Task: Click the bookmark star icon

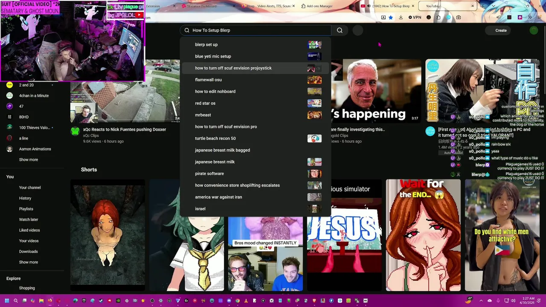Action: [x=391, y=17]
